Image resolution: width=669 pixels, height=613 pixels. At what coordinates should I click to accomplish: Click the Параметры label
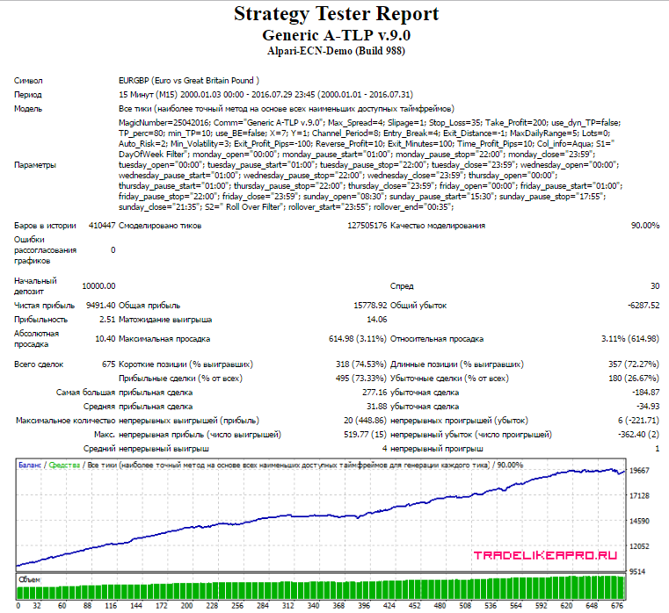point(35,165)
